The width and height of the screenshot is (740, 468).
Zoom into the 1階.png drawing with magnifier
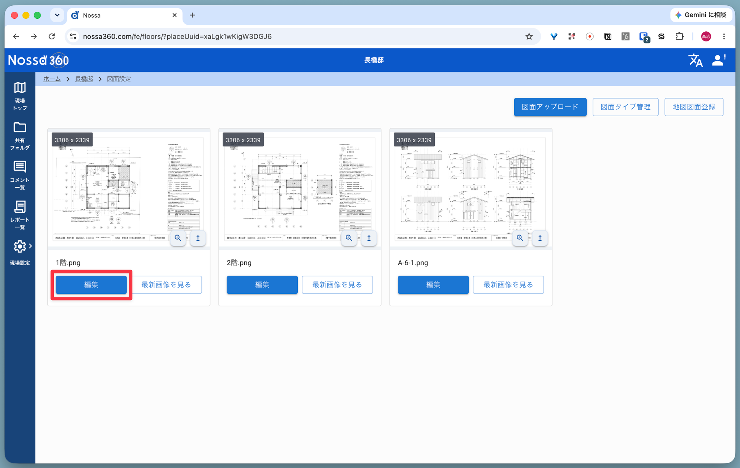[x=178, y=238]
